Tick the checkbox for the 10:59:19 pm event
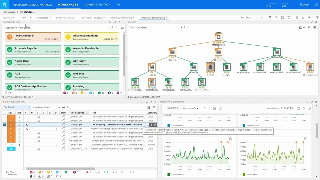The width and height of the screenshot is (320, 180). pyautogui.click(x=4, y=128)
